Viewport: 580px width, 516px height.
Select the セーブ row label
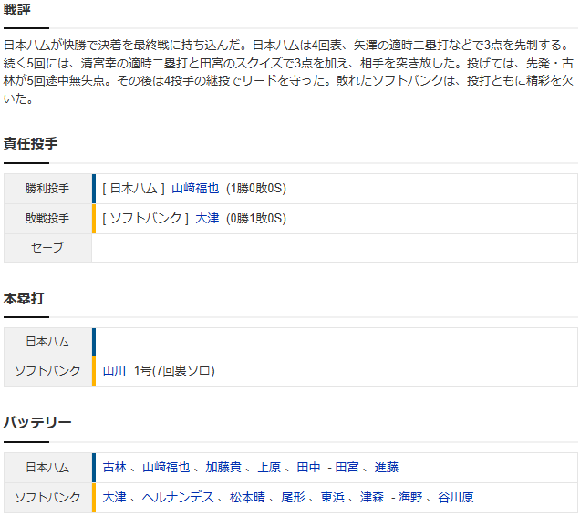(x=47, y=247)
